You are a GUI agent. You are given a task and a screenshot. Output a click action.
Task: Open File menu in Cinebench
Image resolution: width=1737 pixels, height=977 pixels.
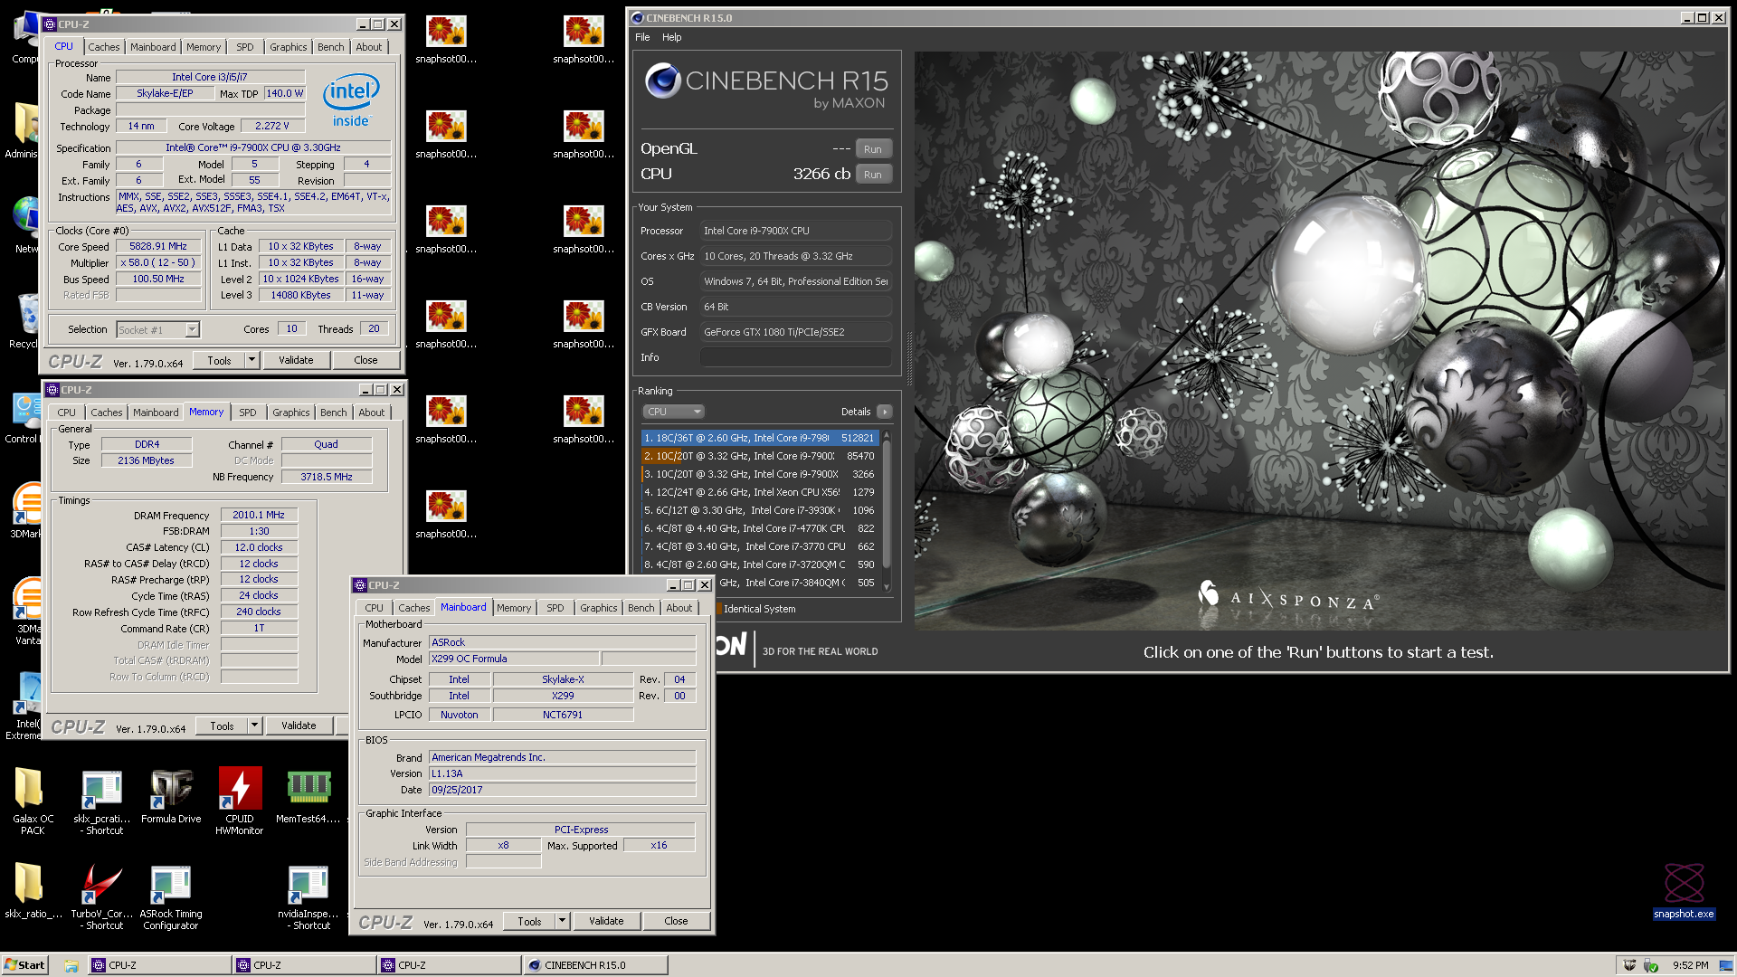click(642, 37)
